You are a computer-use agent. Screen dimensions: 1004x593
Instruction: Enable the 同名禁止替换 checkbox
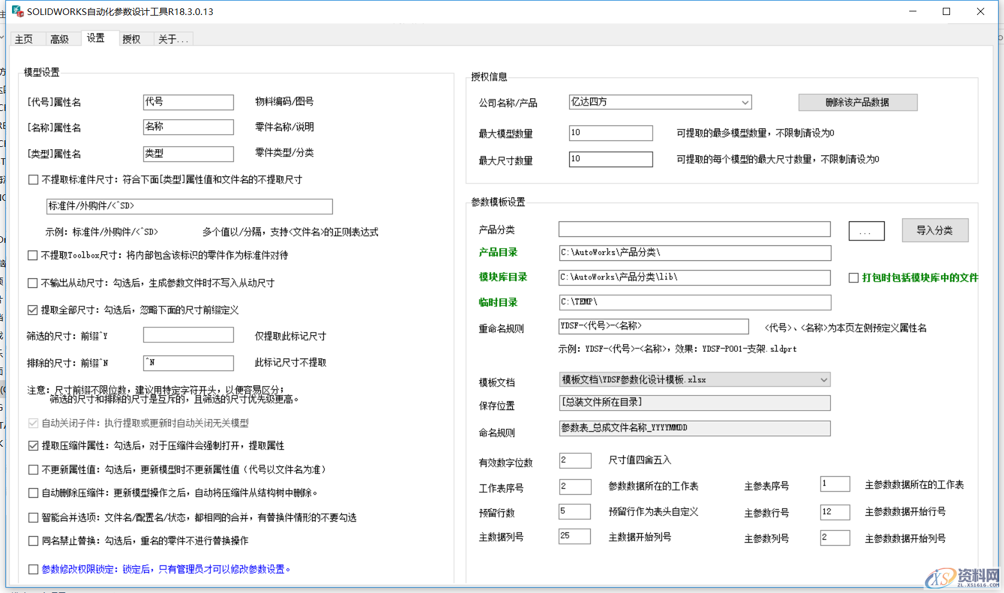click(x=33, y=541)
